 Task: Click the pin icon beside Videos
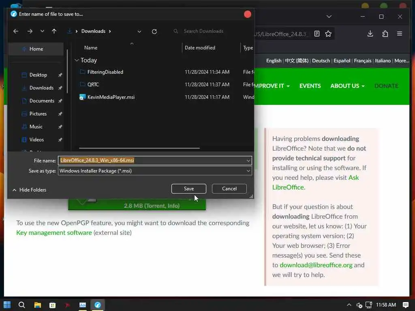60,140
